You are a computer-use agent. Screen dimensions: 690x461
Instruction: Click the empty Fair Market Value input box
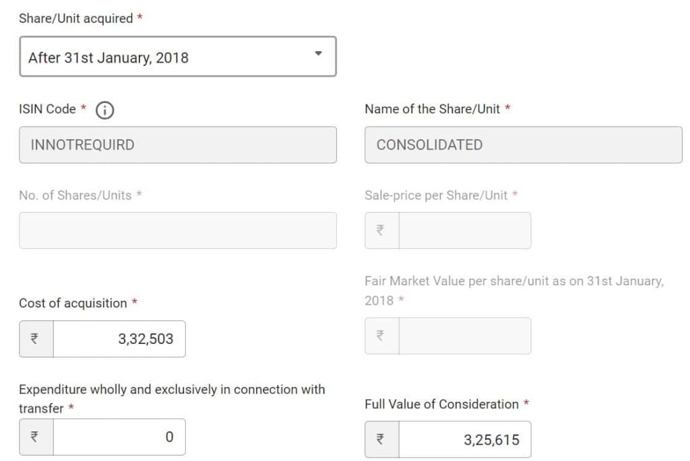pyautogui.click(x=465, y=335)
